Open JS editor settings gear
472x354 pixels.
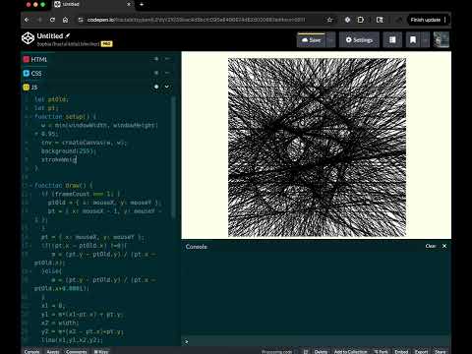pos(156,87)
